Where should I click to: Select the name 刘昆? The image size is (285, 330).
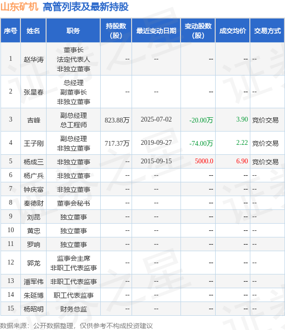(x=33, y=217)
